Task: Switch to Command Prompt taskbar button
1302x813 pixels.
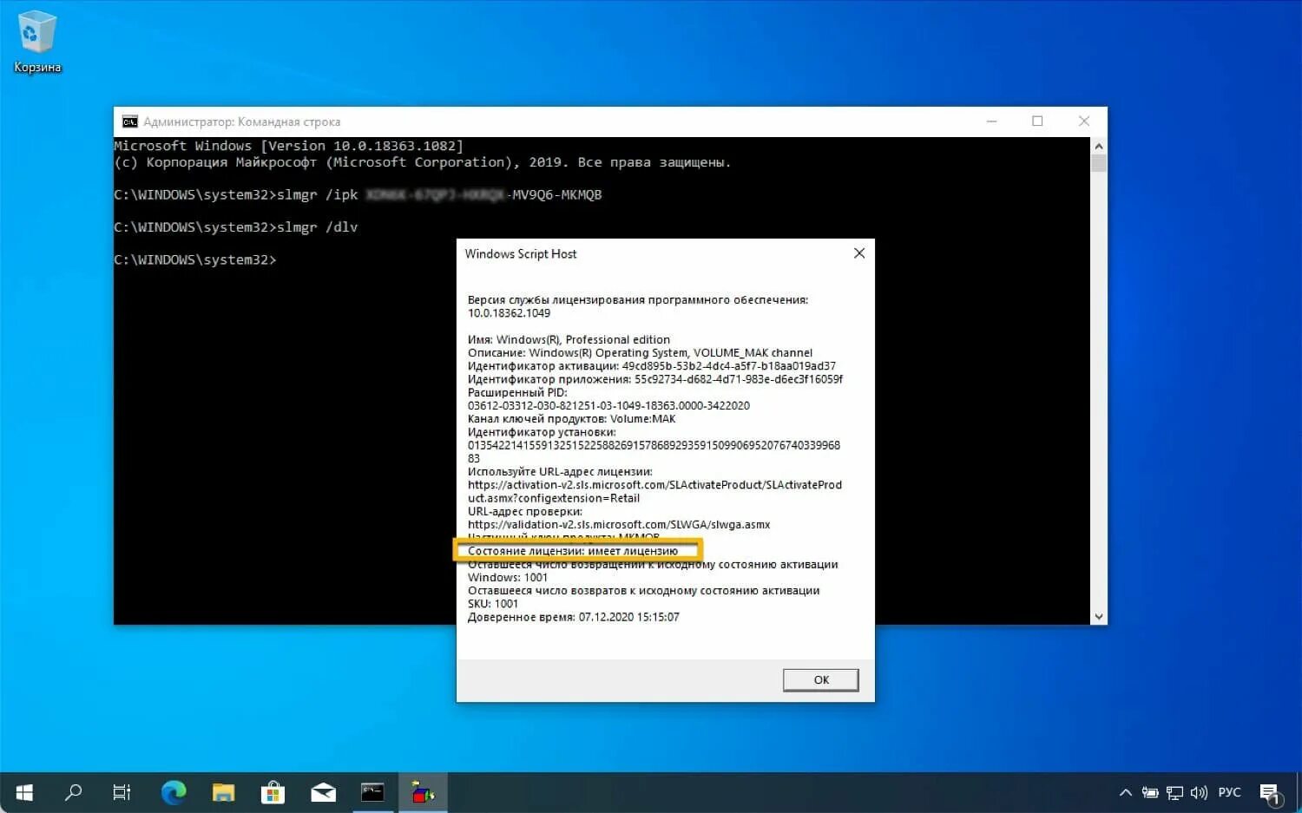Action: click(372, 792)
